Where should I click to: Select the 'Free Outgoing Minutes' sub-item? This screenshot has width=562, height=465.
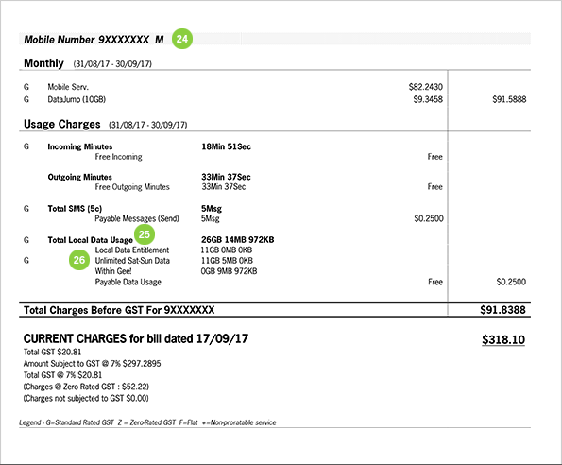tap(132, 187)
